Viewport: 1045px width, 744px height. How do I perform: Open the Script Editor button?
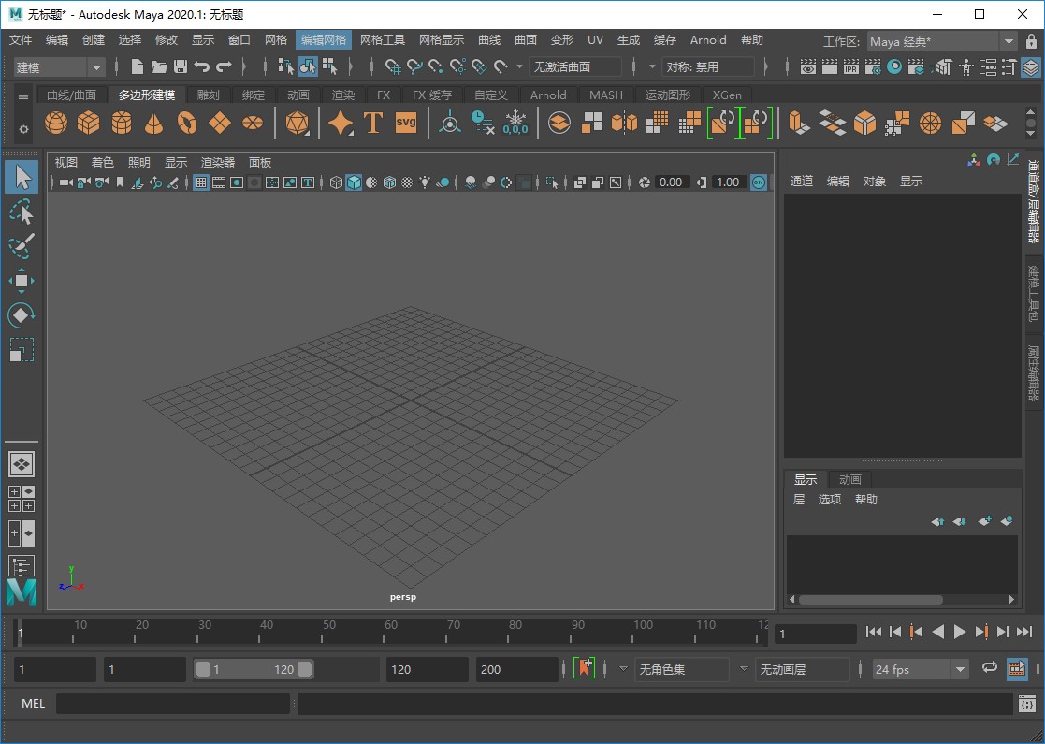click(x=1027, y=704)
